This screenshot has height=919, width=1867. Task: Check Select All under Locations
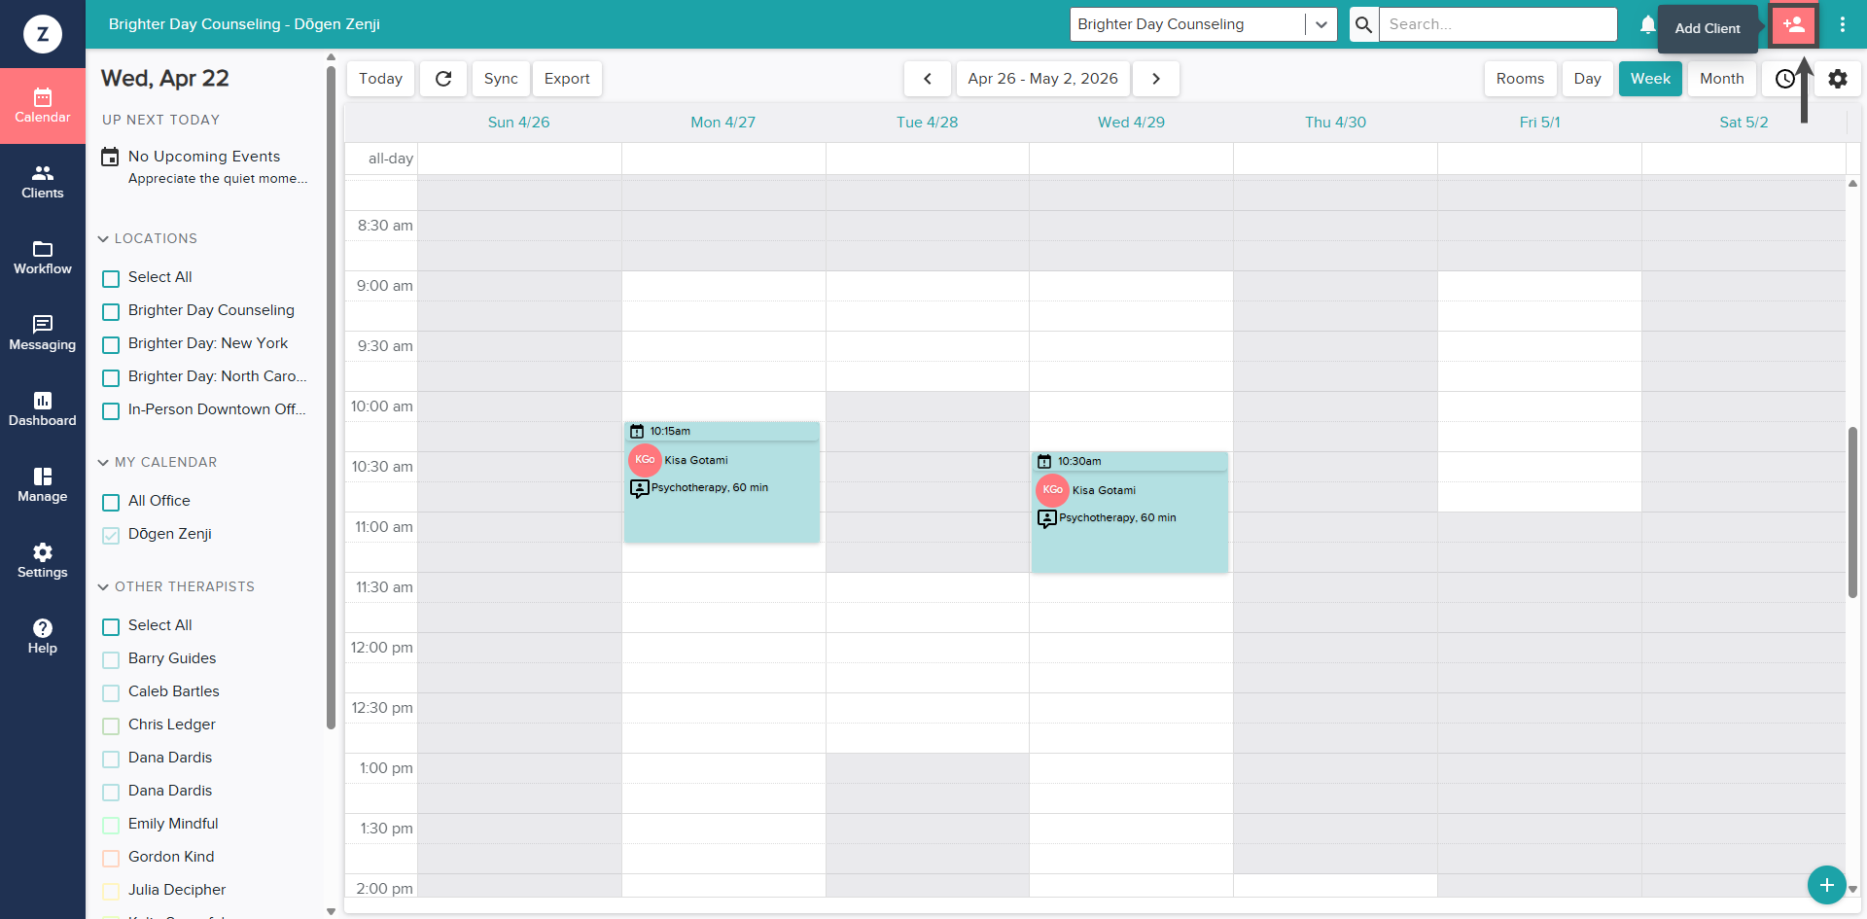pos(111,279)
